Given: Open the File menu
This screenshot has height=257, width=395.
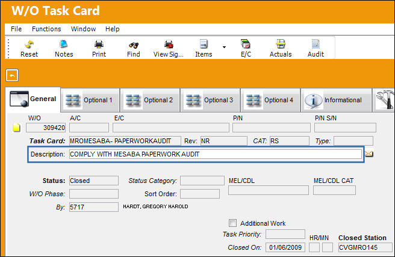Looking at the screenshot, I should click(16, 29).
